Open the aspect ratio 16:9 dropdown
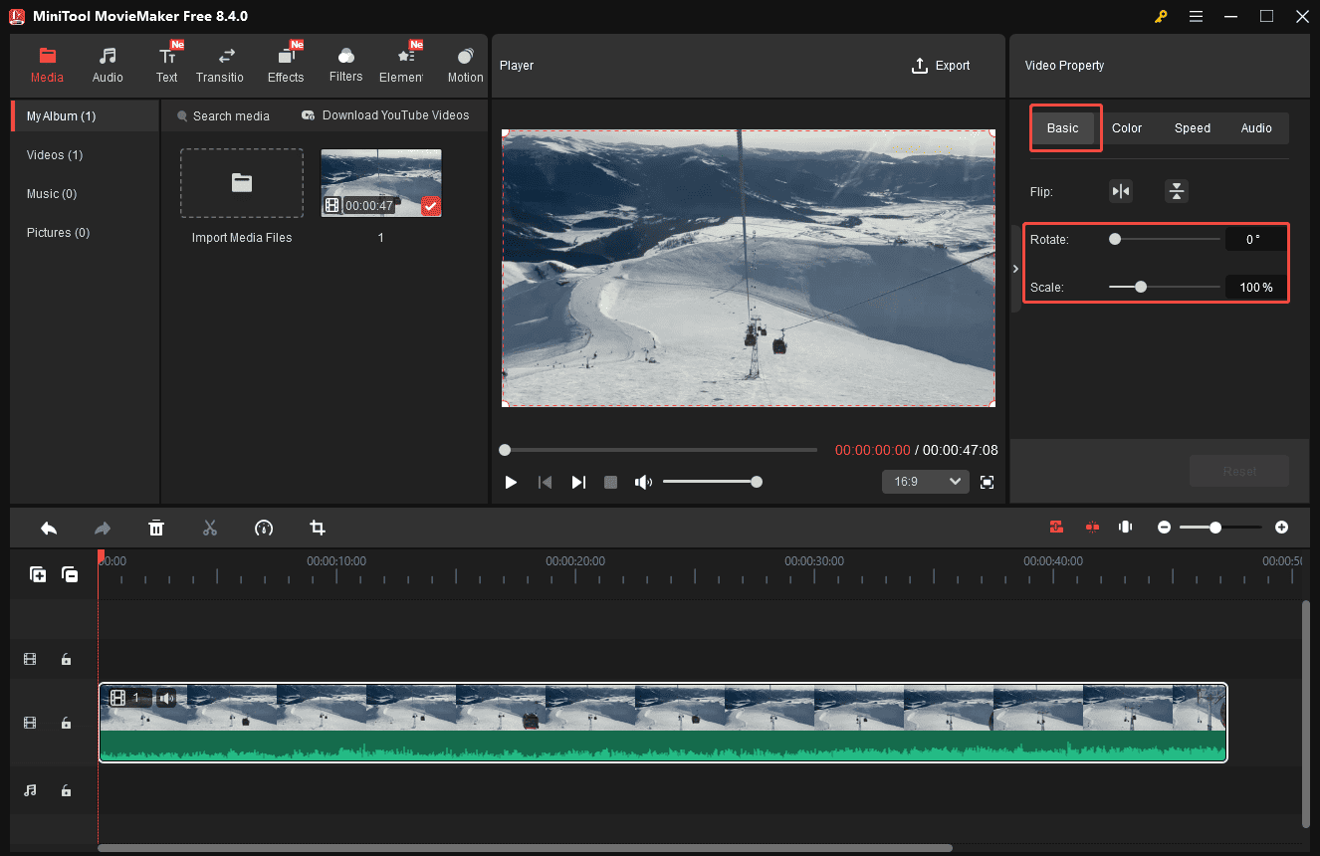 pyautogui.click(x=925, y=481)
